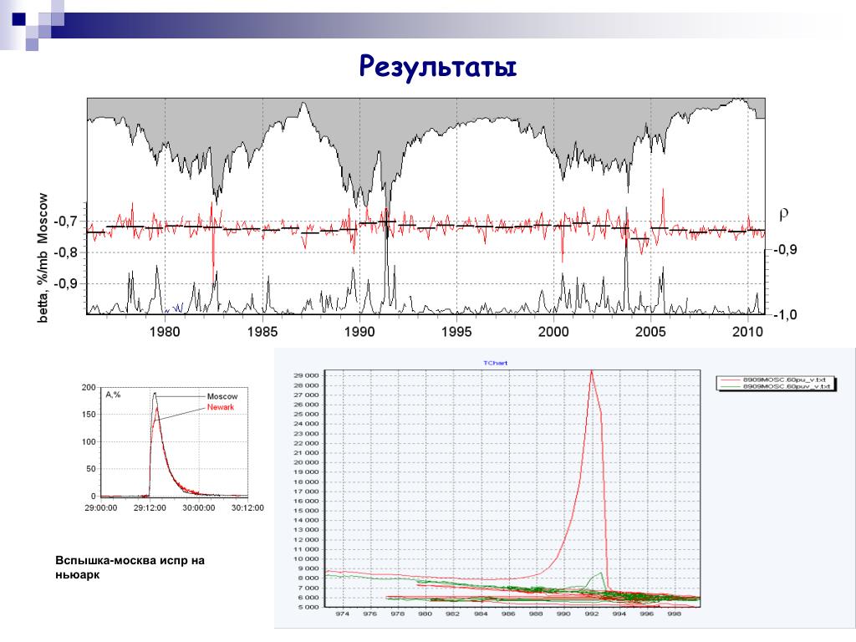This screenshot has height=642, width=856.
Task: Click the year label '2000' on the time axis
Action: pyautogui.click(x=553, y=331)
